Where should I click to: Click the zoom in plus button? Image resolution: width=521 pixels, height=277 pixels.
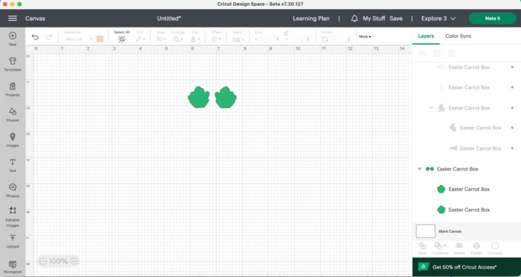[x=74, y=261]
